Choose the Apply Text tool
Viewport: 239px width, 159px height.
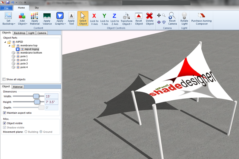click(x=71, y=16)
